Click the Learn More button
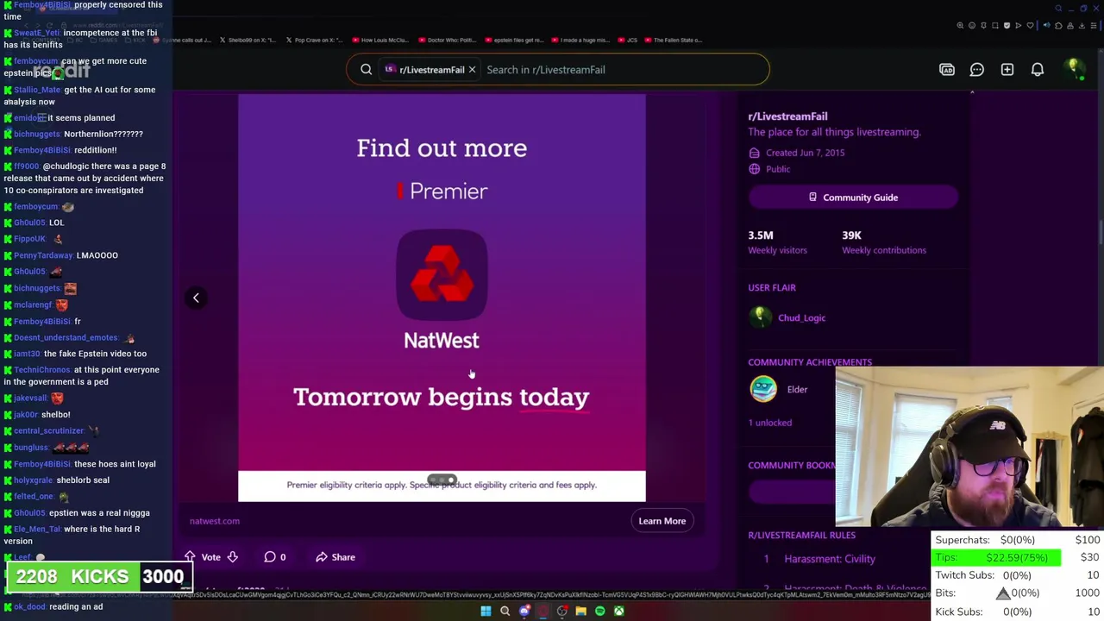The height and width of the screenshot is (621, 1104). (x=662, y=521)
